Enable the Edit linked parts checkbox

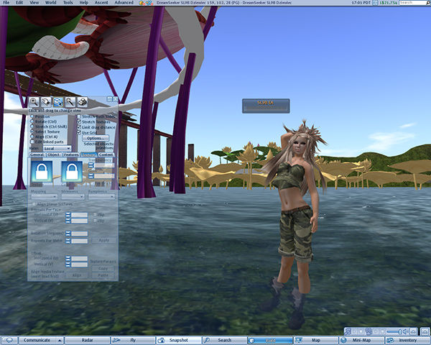(33, 142)
